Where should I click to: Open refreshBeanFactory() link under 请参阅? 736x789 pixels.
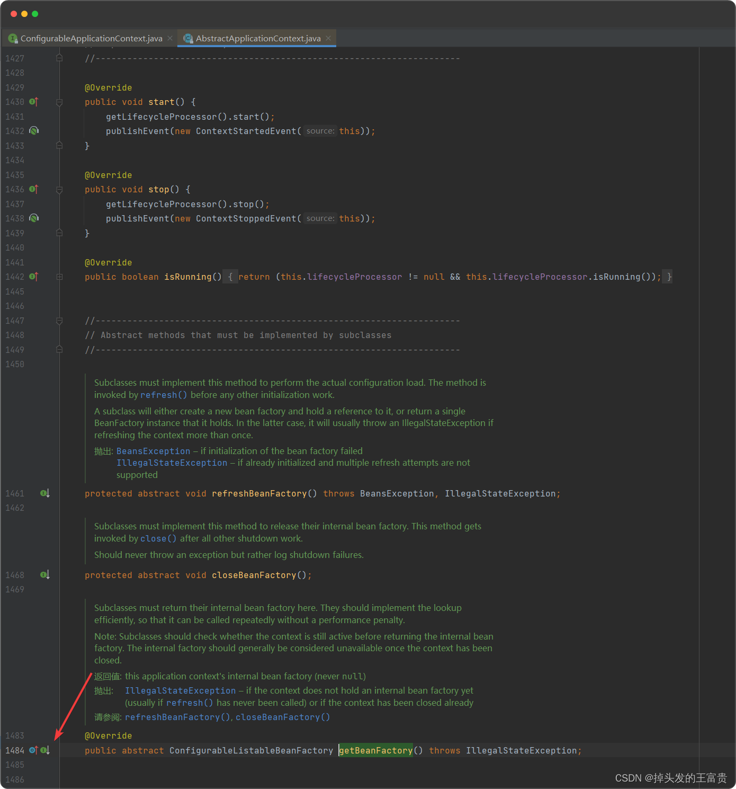point(177,717)
